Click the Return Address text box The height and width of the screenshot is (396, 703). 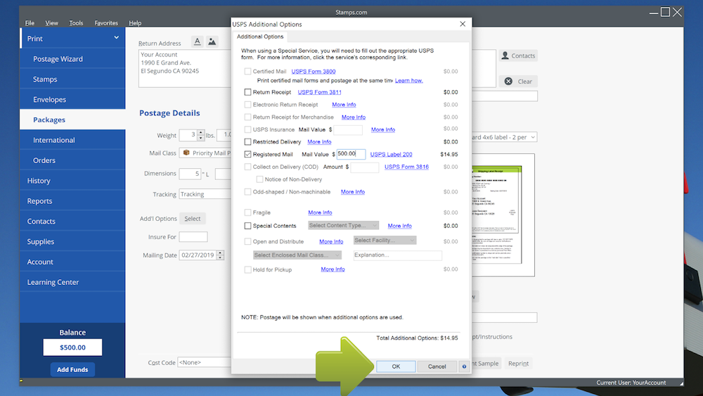pyautogui.click(x=185, y=68)
